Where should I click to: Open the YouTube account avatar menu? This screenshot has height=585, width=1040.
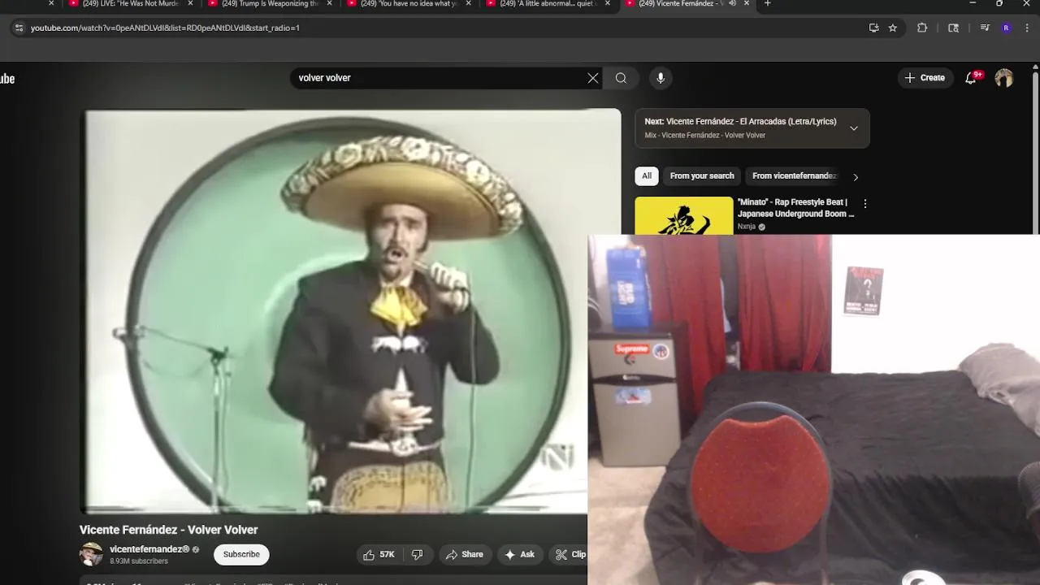(x=1004, y=78)
